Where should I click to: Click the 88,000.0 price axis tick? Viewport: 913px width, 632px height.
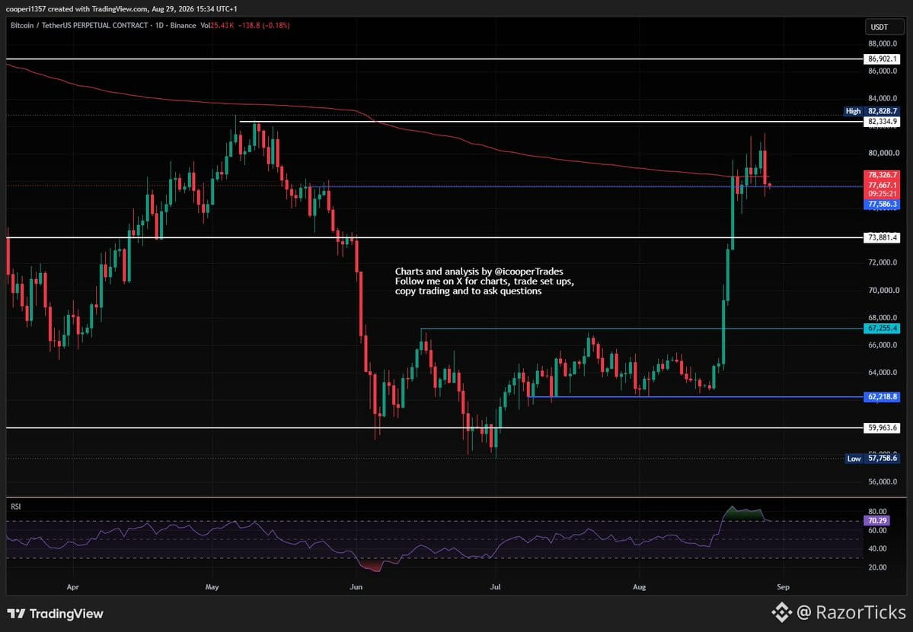[882, 43]
